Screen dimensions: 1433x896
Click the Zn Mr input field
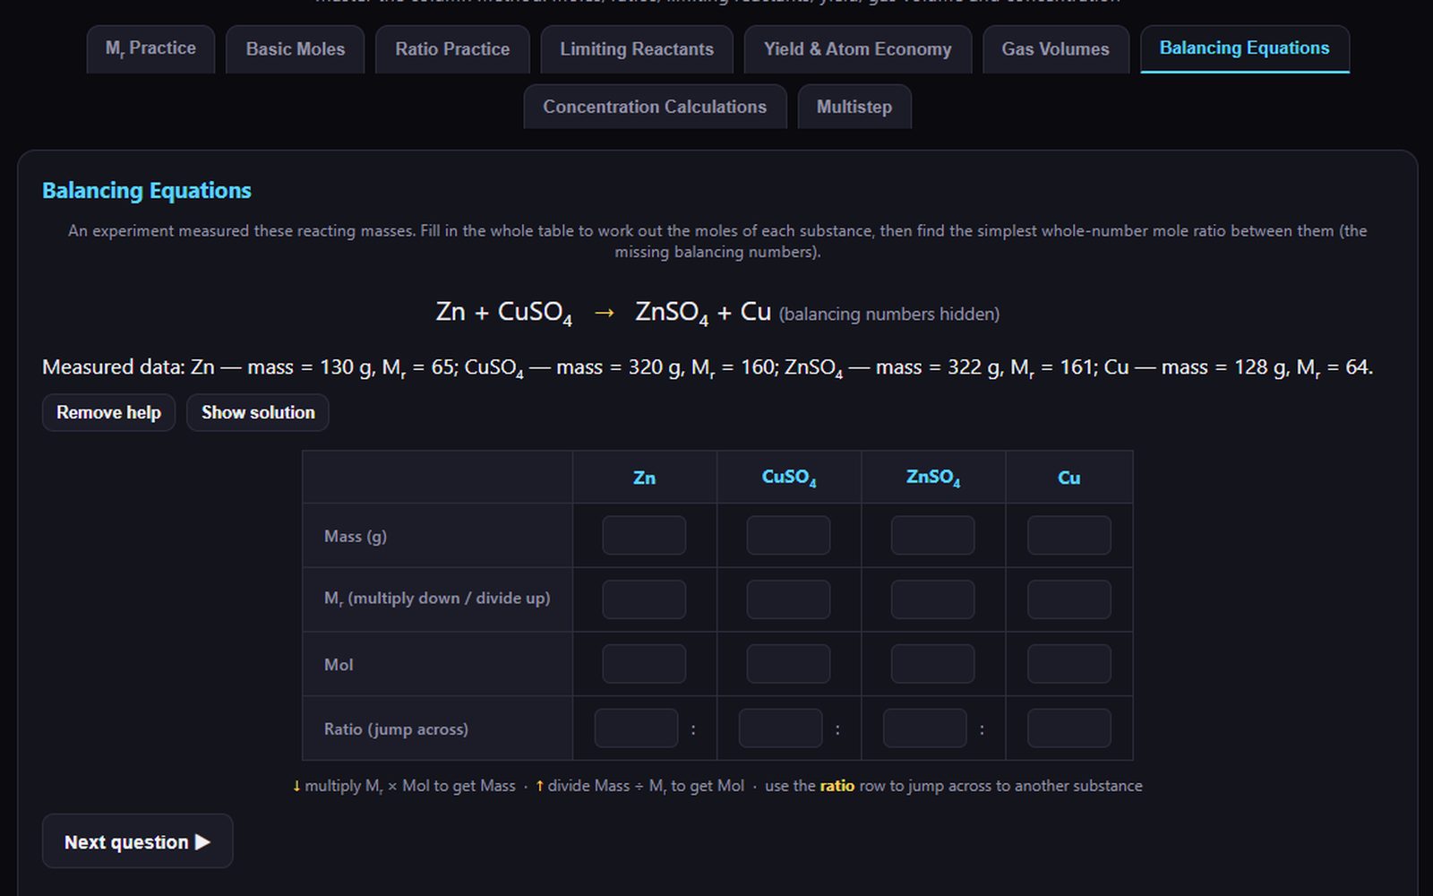click(x=644, y=599)
